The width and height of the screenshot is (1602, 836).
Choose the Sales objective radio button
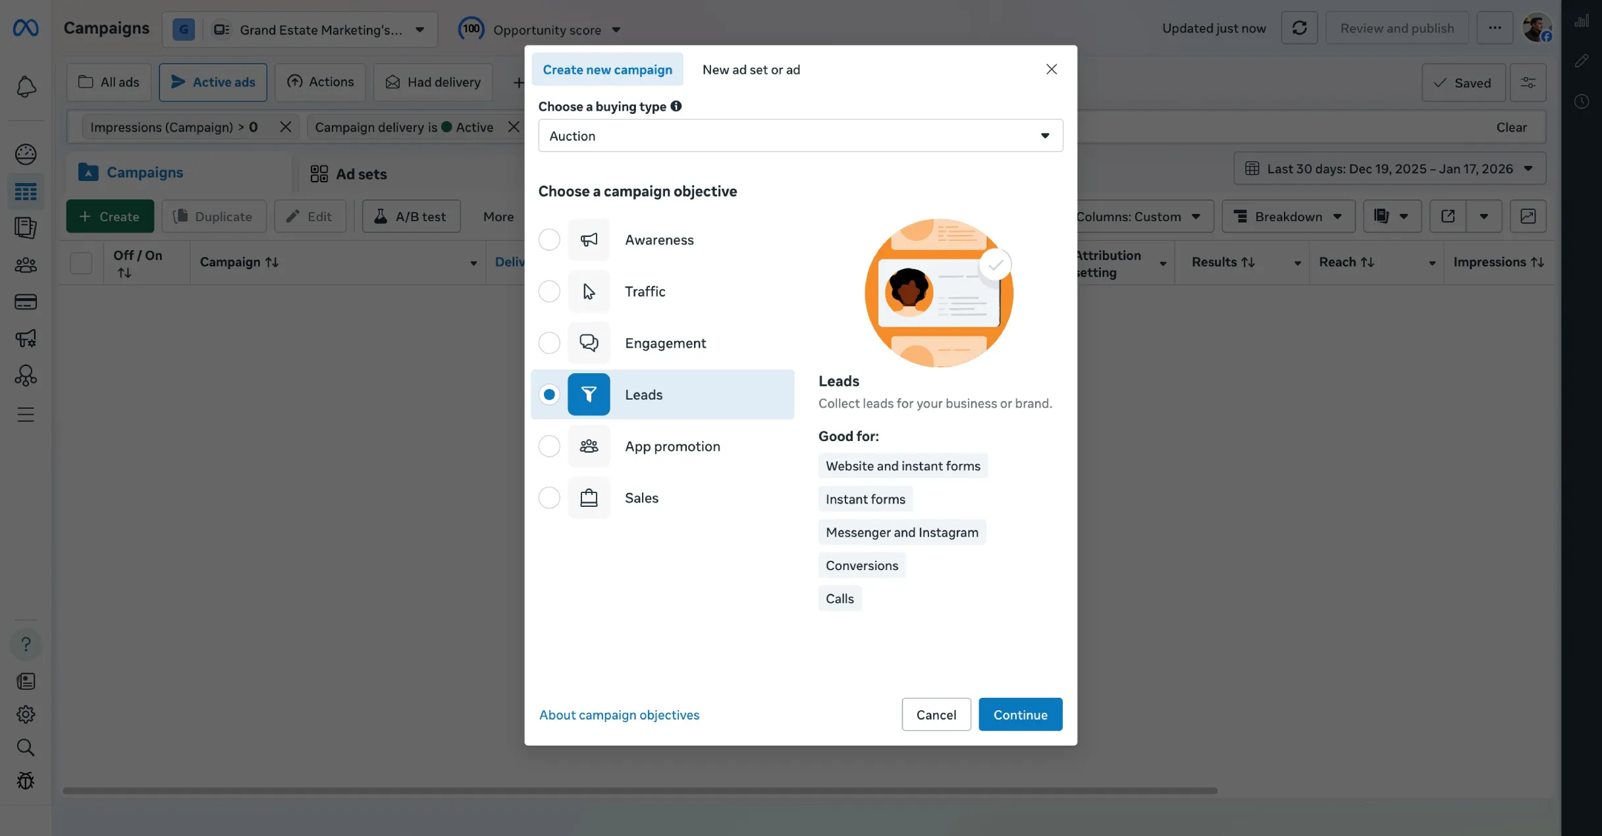coord(549,498)
